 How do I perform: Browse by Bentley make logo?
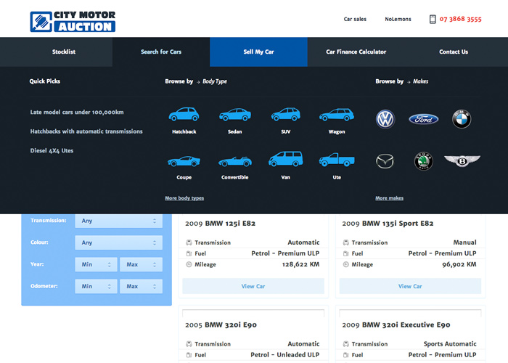pos(462,160)
